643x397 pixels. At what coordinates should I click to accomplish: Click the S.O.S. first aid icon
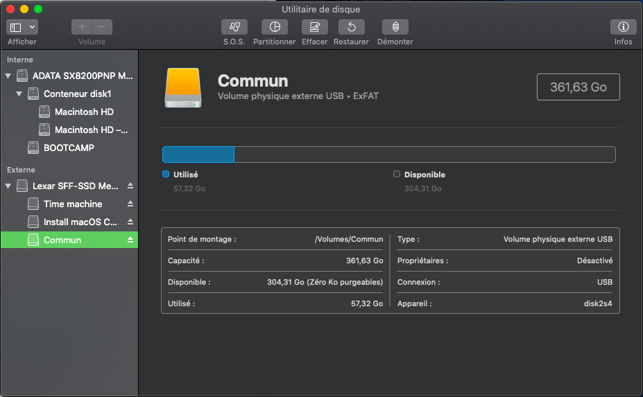(x=234, y=27)
